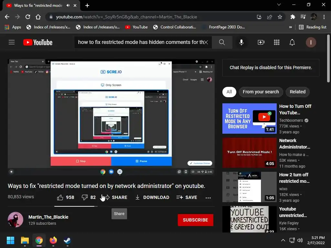331x248 pixels.
Task: Open the YouTube bookmark in bookmarks bar
Action: click(136, 27)
